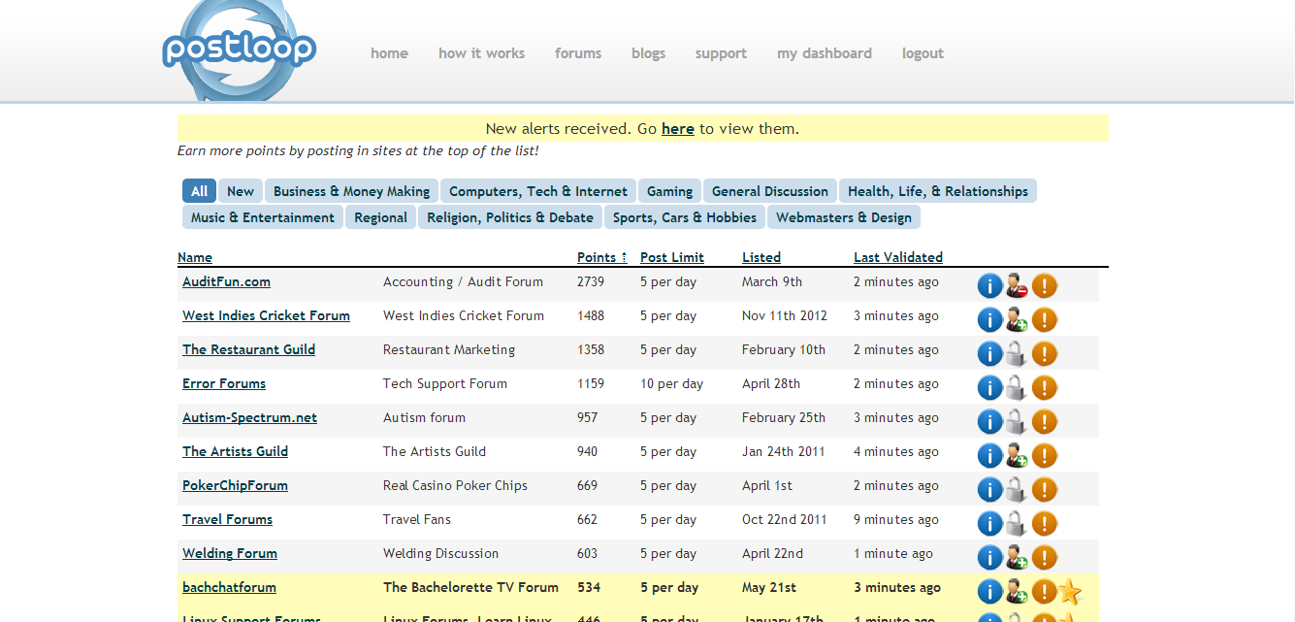Open the how it works page

[481, 53]
